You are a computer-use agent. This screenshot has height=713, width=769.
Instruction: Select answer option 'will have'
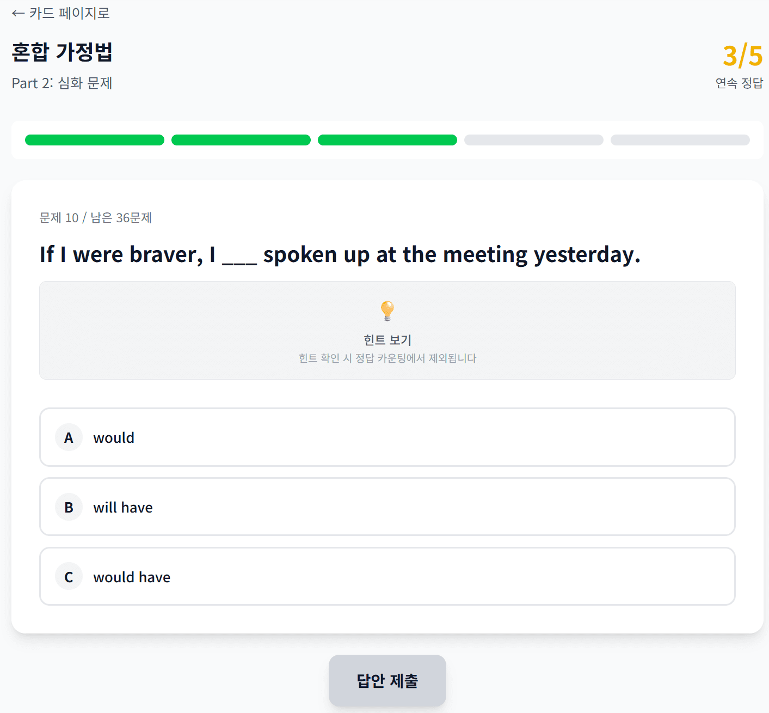[387, 507]
